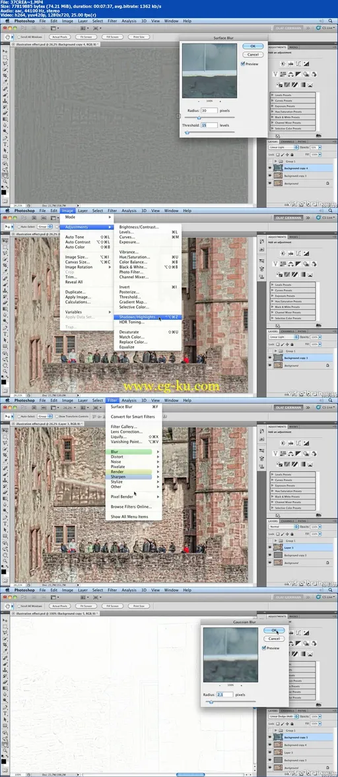The width and height of the screenshot is (338, 777).
Task: Select the Brush tool in the Surface Blur frame
Action: [x=5, y=94]
